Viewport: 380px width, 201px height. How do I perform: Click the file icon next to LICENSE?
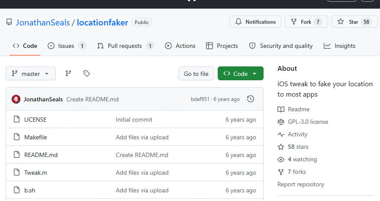coord(16,119)
